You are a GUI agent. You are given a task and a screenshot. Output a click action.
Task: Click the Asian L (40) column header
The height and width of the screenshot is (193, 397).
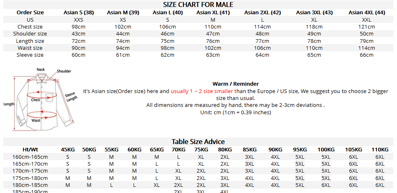coord(168,12)
